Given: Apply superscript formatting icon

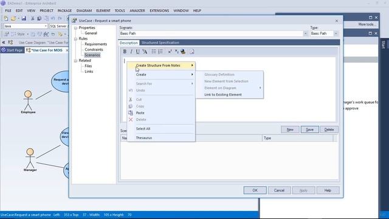Looking at the screenshot, I should click(x=170, y=51).
